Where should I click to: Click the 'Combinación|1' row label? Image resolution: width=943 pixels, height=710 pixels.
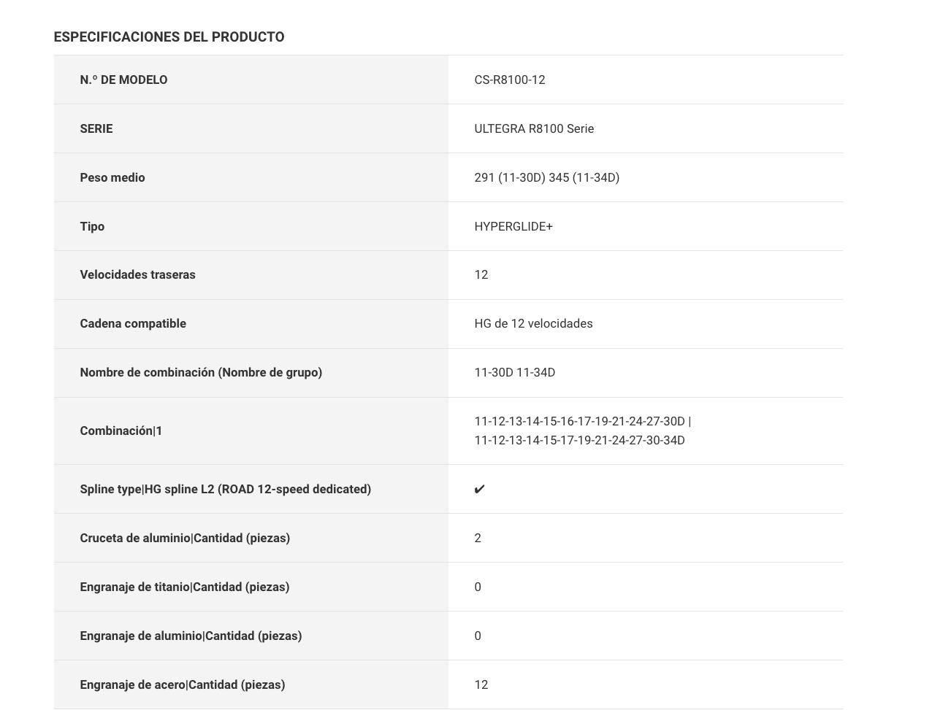[121, 431]
